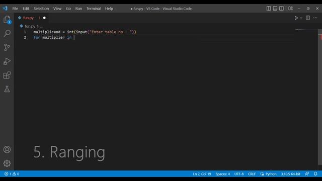Viewport: 322px width, 181px height.
Task: Toggle the bottom panel layout
Action: point(275,9)
